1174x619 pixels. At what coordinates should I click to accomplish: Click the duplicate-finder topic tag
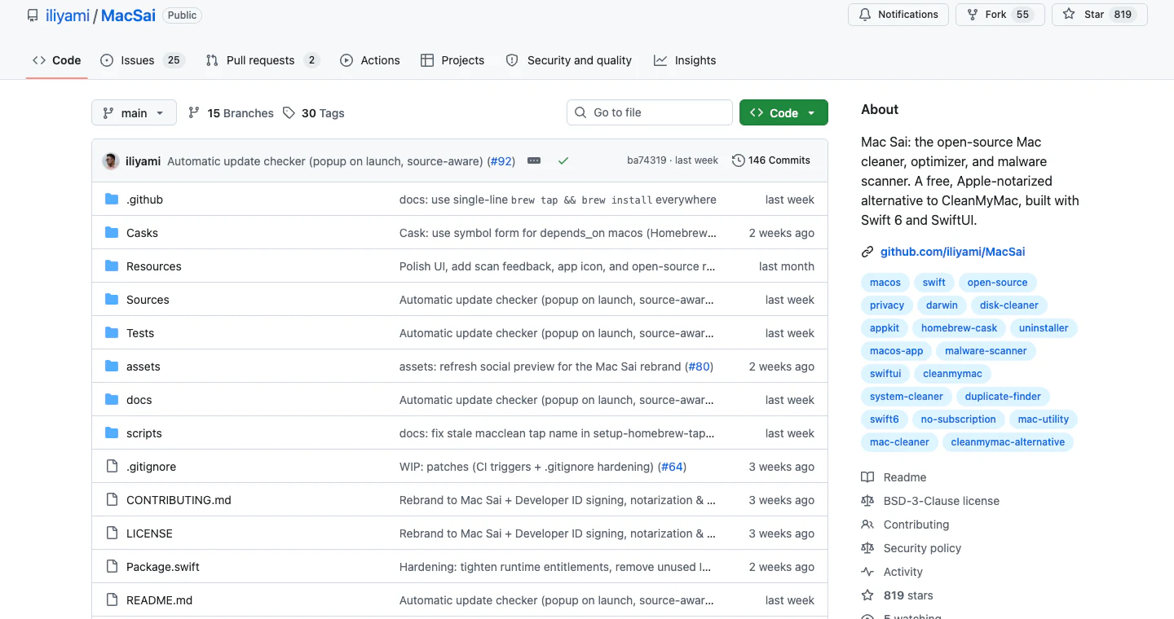click(1003, 397)
